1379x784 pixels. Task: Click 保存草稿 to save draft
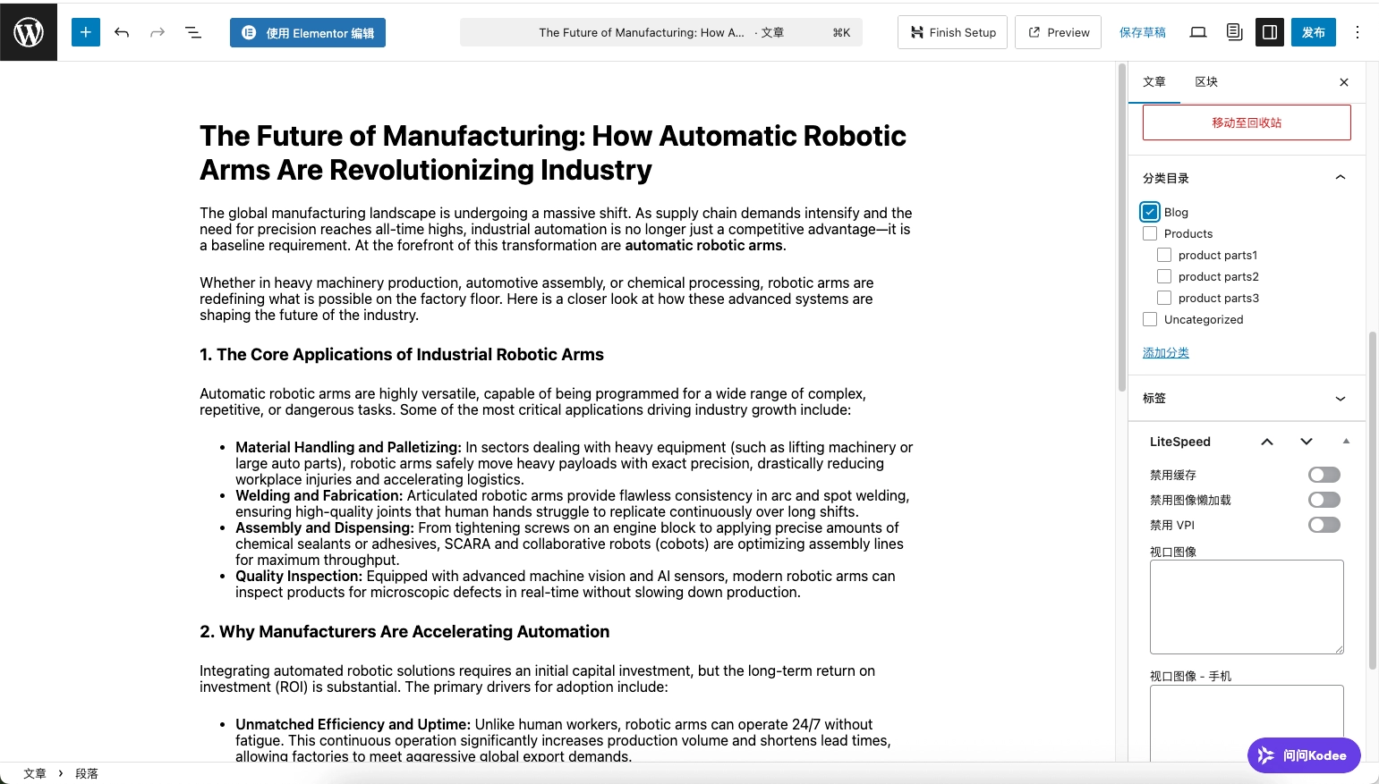coord(1143,32)
